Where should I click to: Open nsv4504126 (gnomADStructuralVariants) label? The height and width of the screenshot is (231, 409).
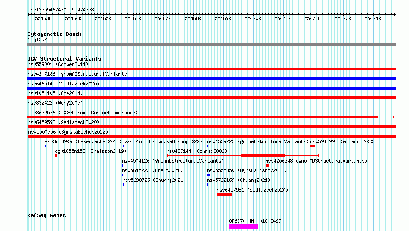(x=173, y=161)
